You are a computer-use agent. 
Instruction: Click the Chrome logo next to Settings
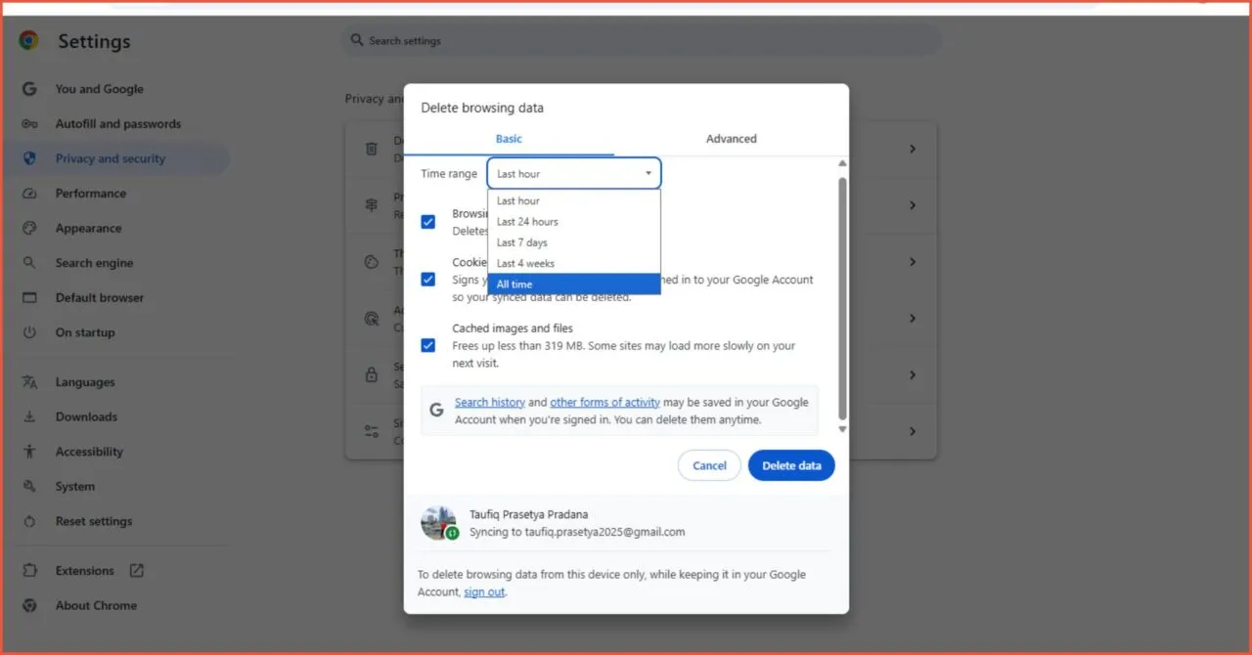tap(28, 41)
